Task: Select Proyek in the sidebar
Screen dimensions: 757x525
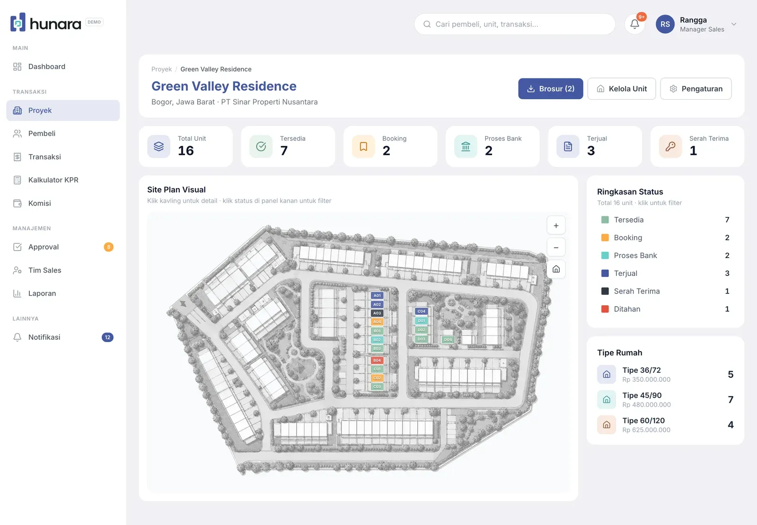Action: tap(63, 111)
